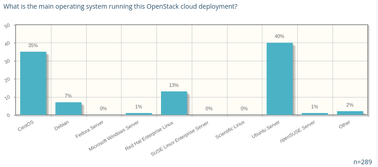Select the chart title question text
Image resolution: width=378 pixels, height=167 pixels.
tap(120, 6)
